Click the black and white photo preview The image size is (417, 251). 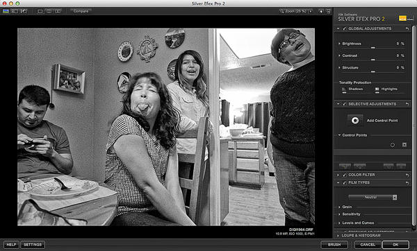tap(166, 127)
